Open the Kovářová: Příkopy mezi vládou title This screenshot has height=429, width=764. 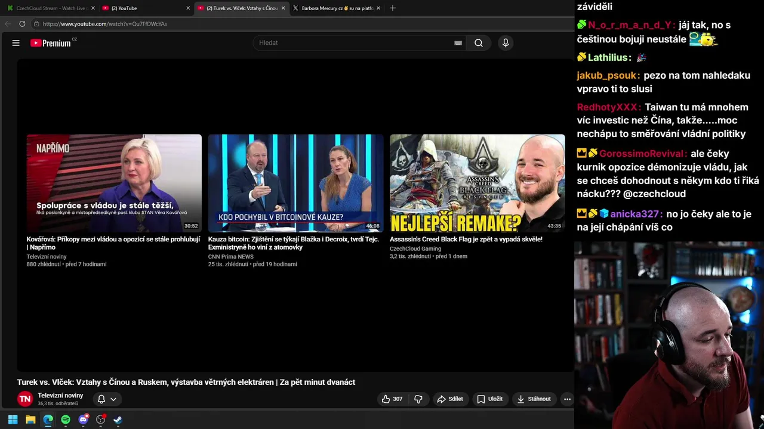click(113, 243)
